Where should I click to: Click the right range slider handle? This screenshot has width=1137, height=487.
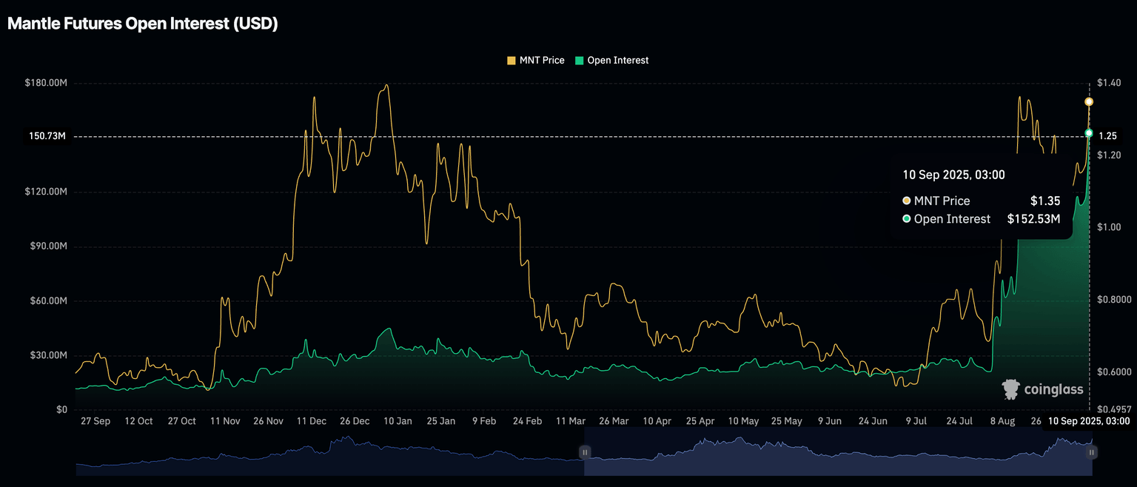click(x=1091, y=451)
